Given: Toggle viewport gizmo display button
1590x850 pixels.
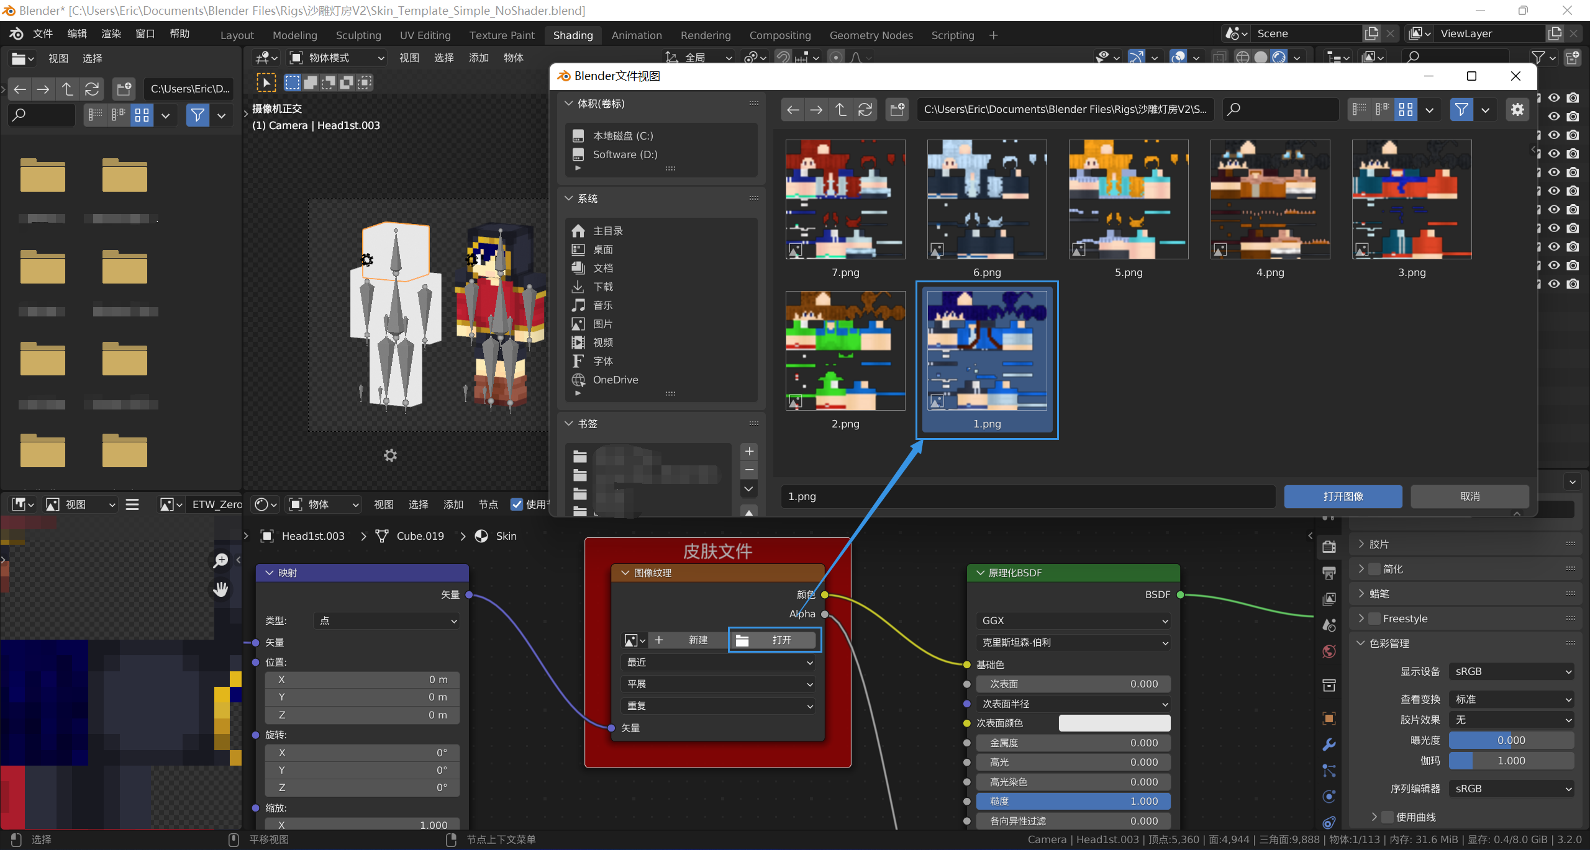Looking at the screenshot, I should (1136, 58).
